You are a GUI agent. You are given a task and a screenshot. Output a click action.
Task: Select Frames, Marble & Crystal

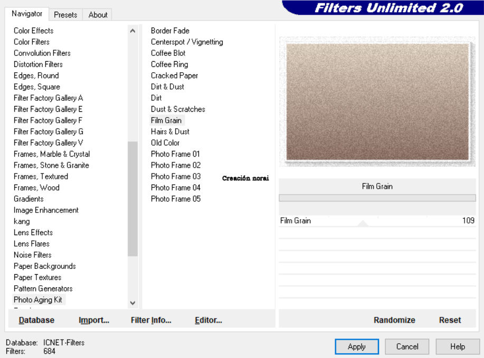52,154
